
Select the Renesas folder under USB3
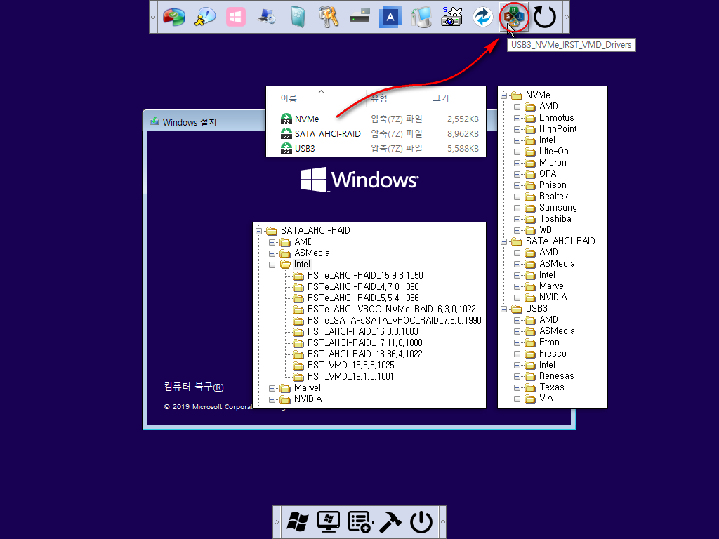(556, 376)
